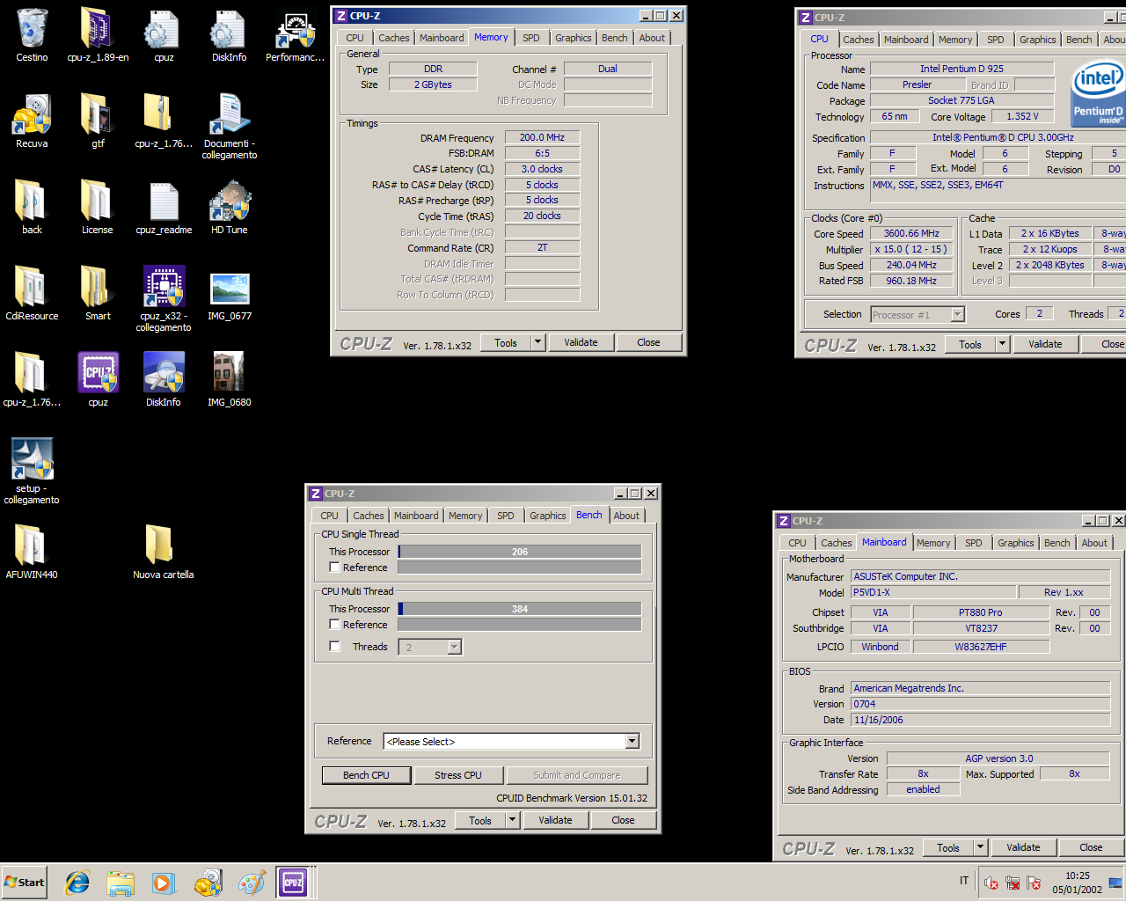Open Tools dropdown arrow in Mainboard window
The image size is (1126, 901).
click(x=980, y=848)
